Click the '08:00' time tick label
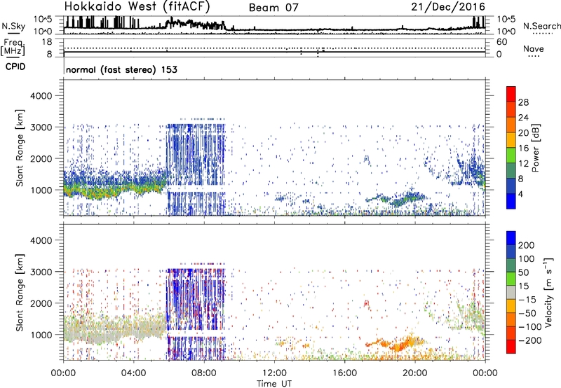This screenshot has width=561, height=388. pos(204,373)
